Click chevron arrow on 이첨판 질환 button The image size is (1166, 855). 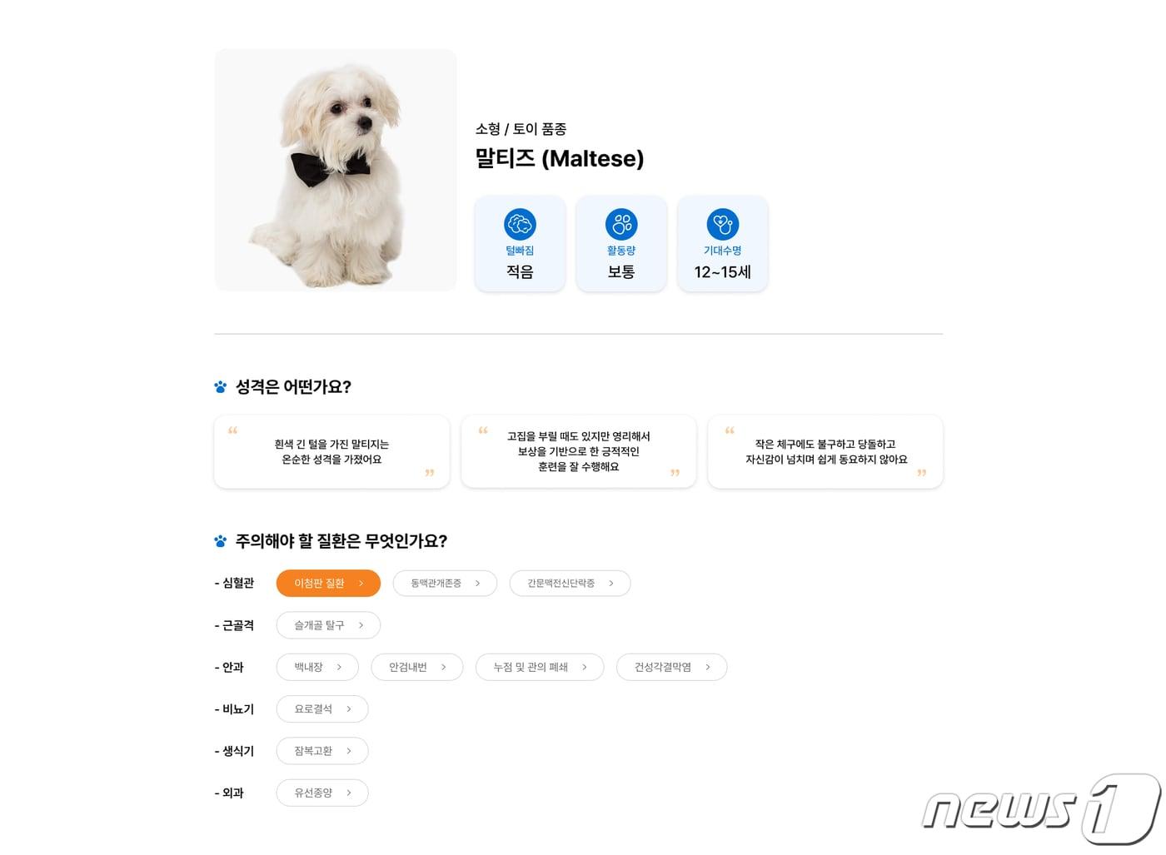point(361,584)
